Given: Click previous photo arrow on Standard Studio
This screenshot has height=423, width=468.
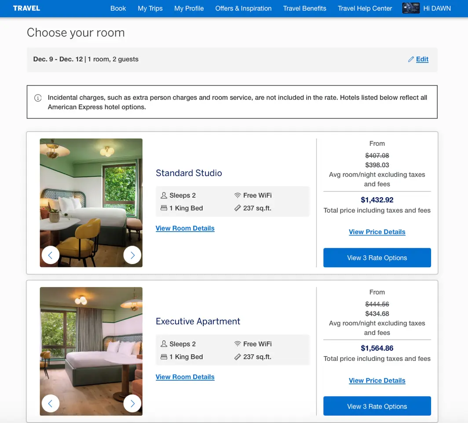Looking at the screenshot, I should (51, 255).
